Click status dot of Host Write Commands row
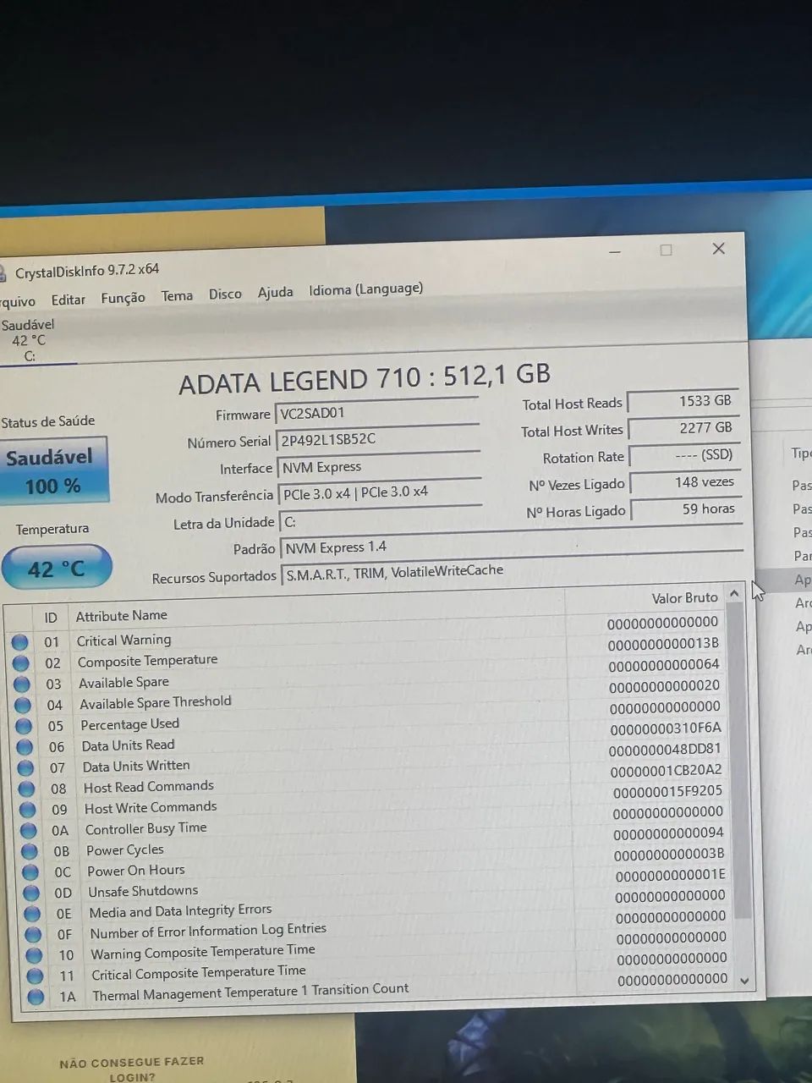 coord(28,810)
